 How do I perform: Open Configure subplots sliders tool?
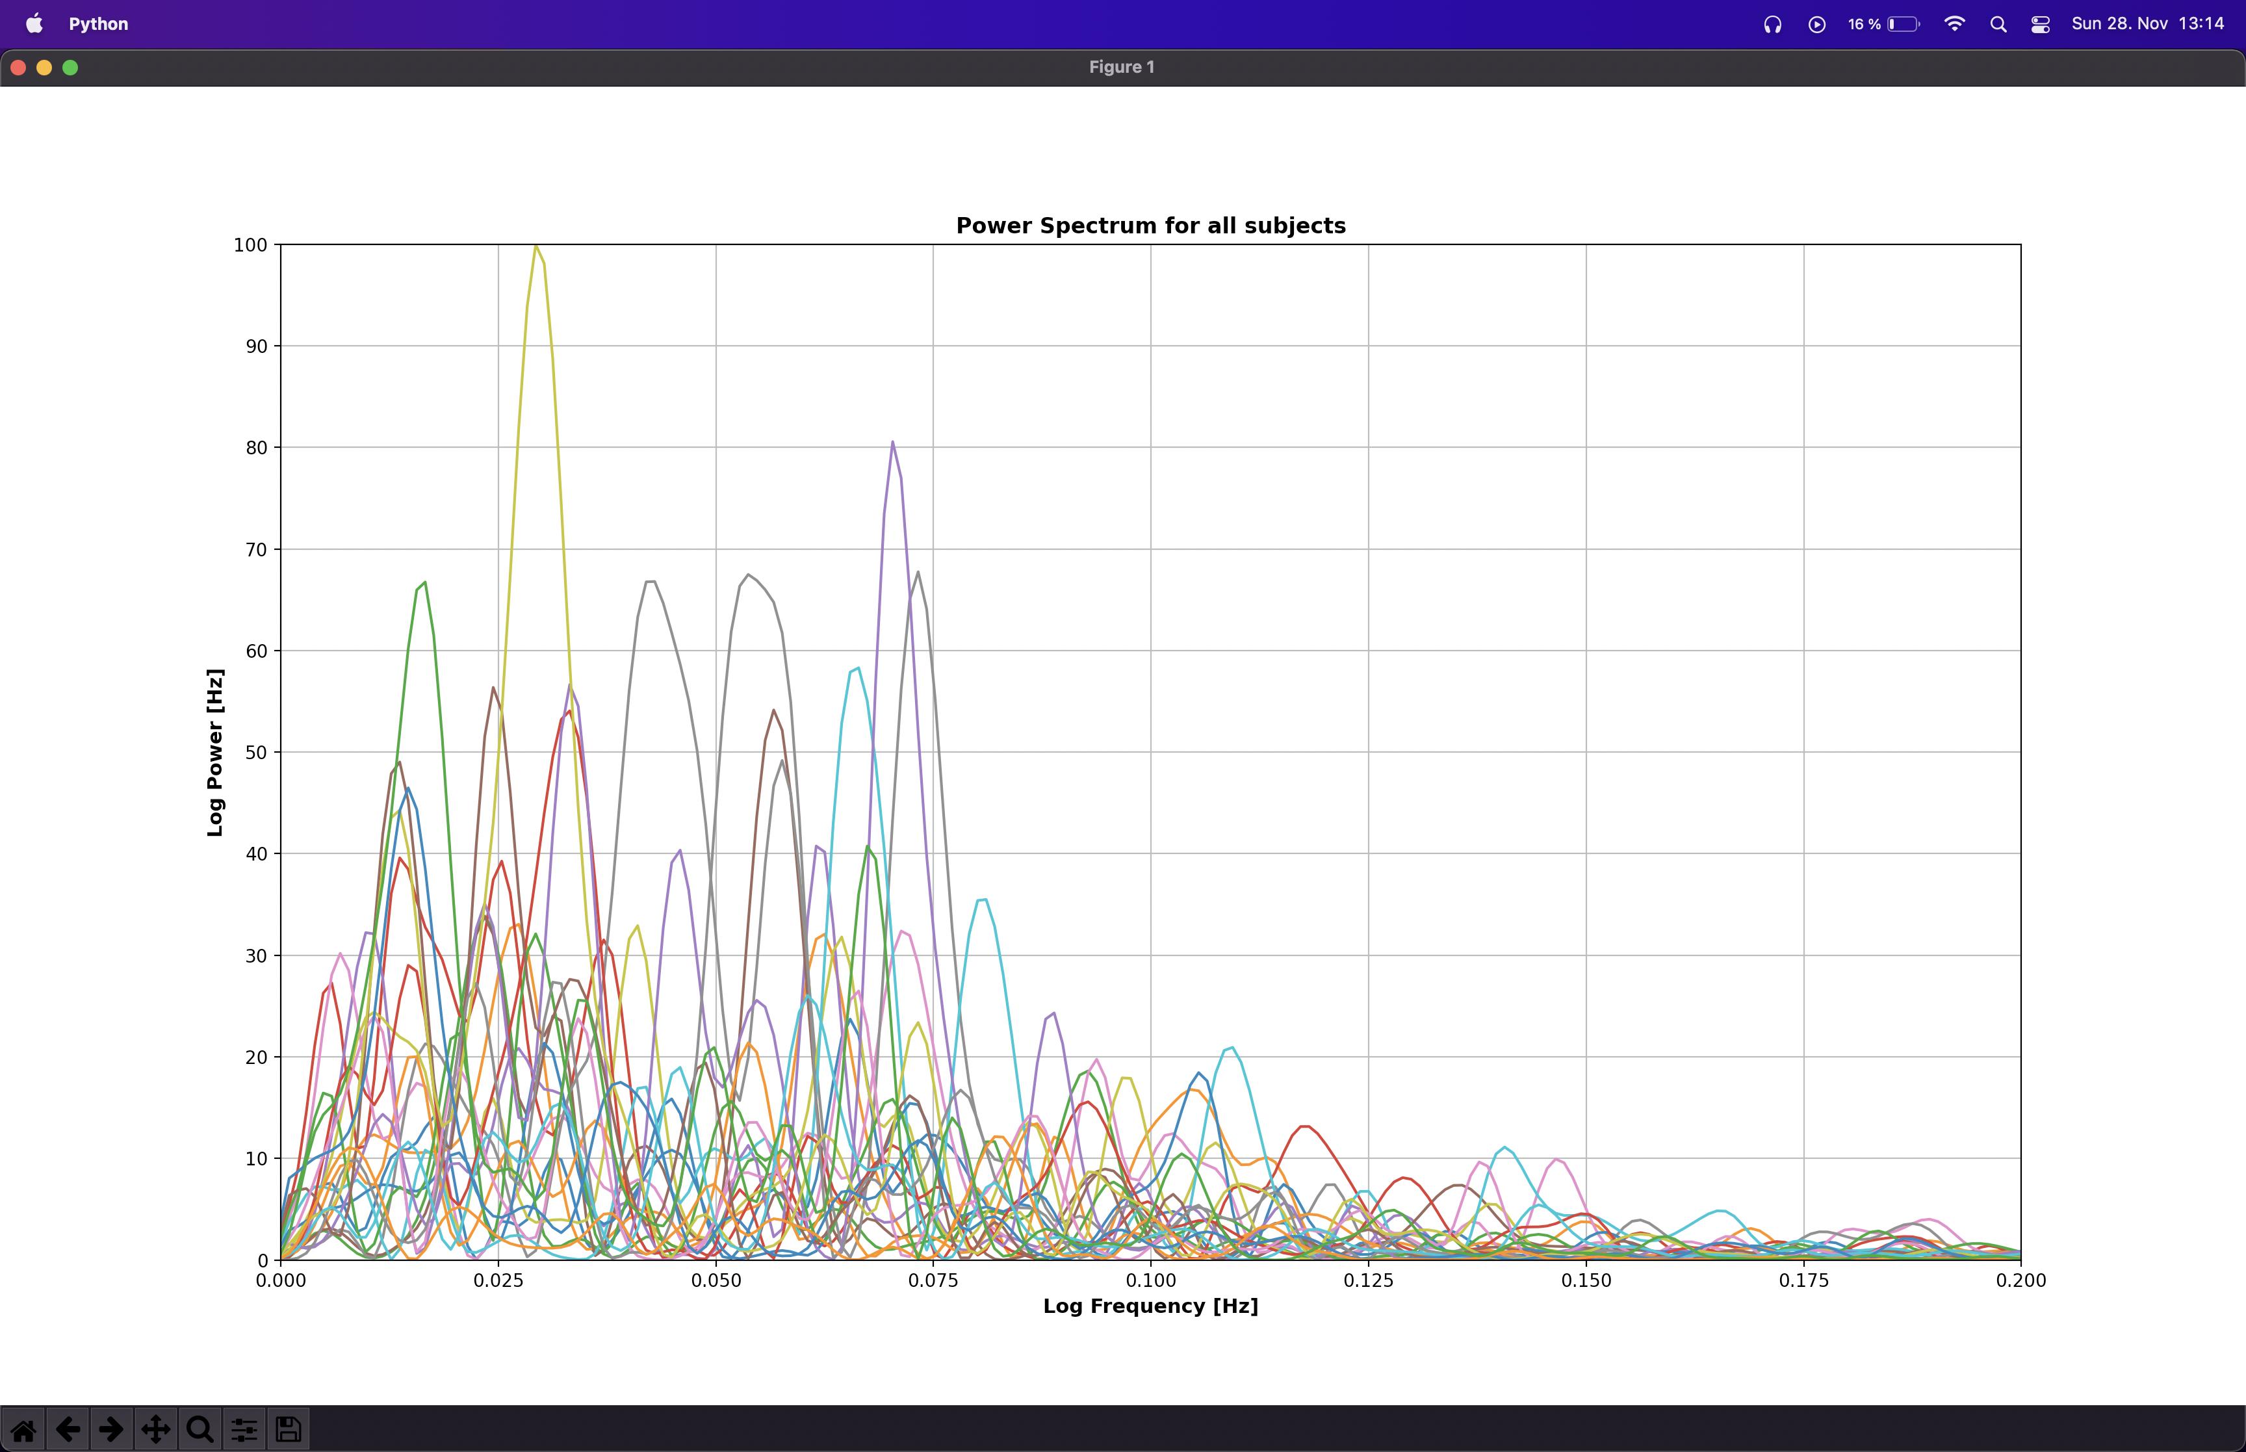coord(244,1429)
